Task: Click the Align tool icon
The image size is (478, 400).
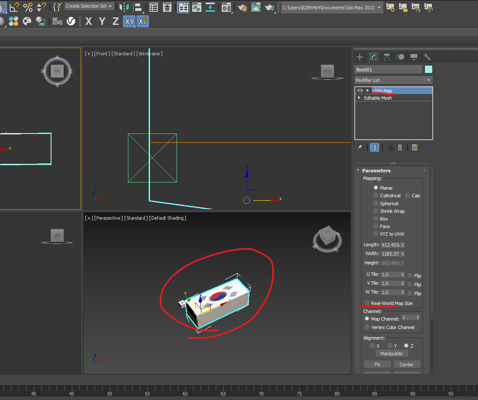Action: pyautogui.click(x=138, y=7)
